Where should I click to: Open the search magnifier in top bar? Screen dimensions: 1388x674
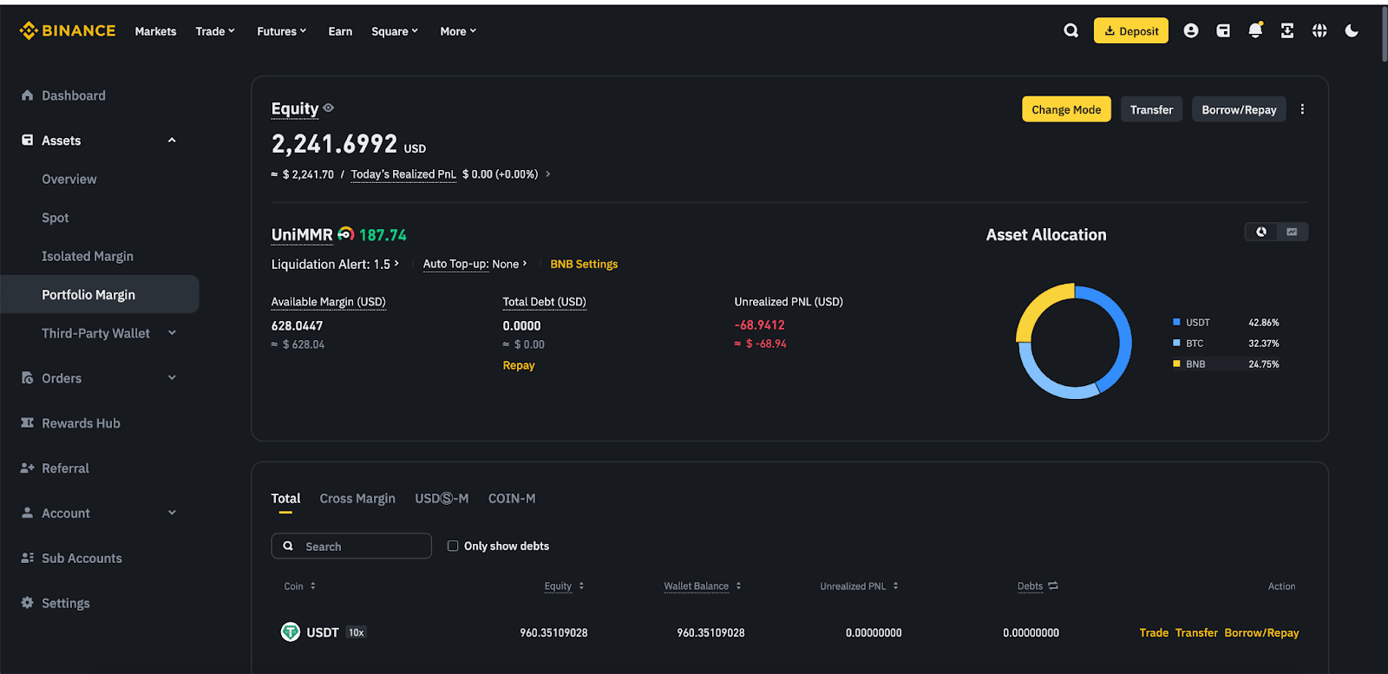[x=1071, y=30]
